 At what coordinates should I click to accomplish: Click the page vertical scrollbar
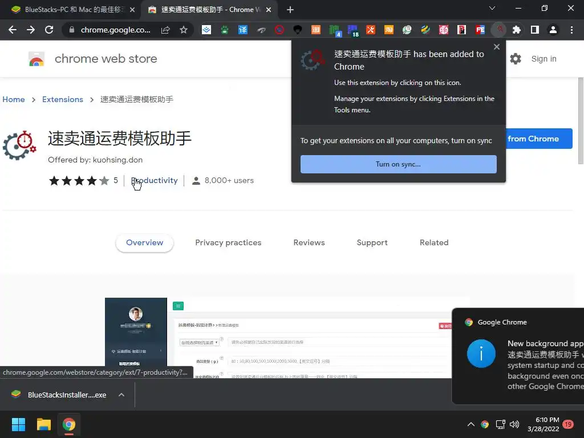tap(581, 121)
